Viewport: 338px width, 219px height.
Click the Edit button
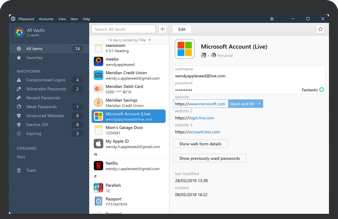182,29
